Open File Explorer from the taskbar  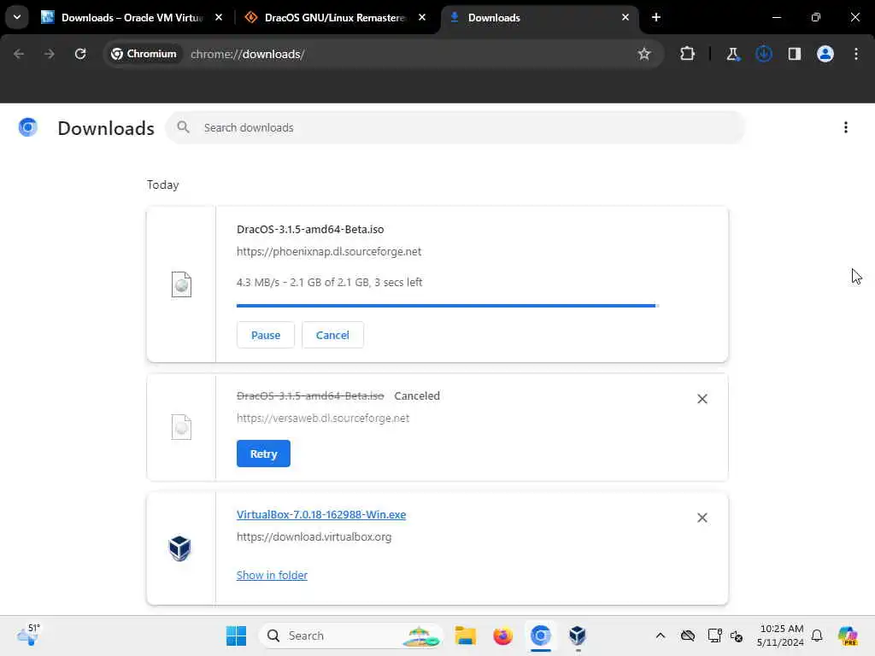click(465, 635)
